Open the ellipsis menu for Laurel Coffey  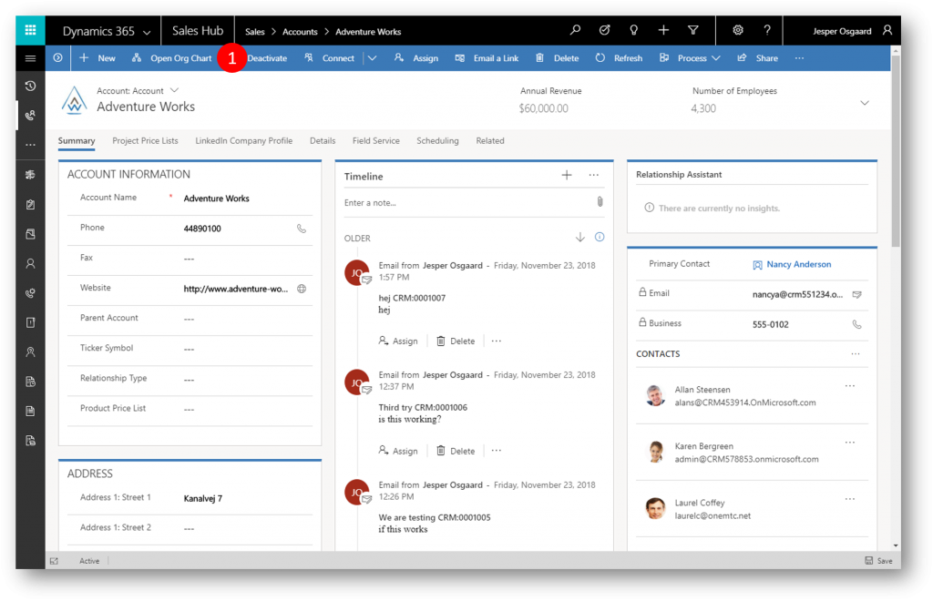click(850, 499)
